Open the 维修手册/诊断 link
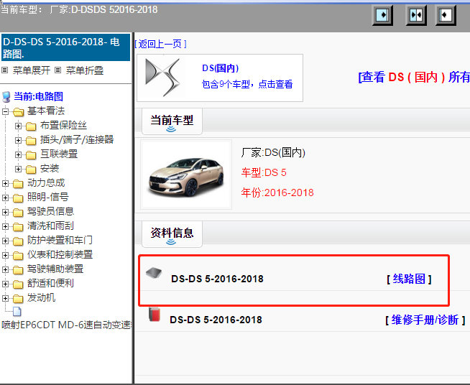This screenshot has height=385, width=470. 425,320
